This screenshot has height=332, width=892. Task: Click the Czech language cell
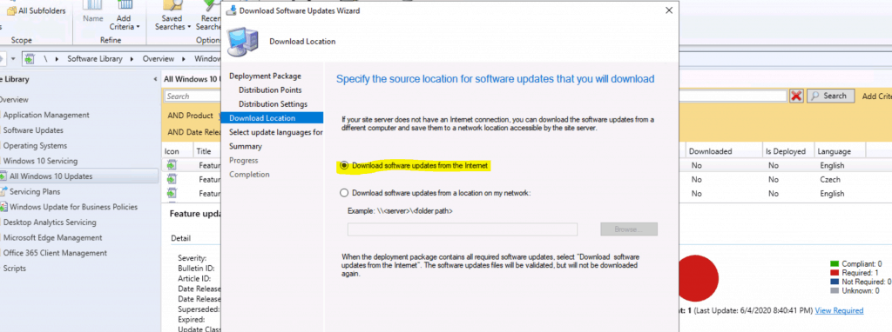point(829,179)
